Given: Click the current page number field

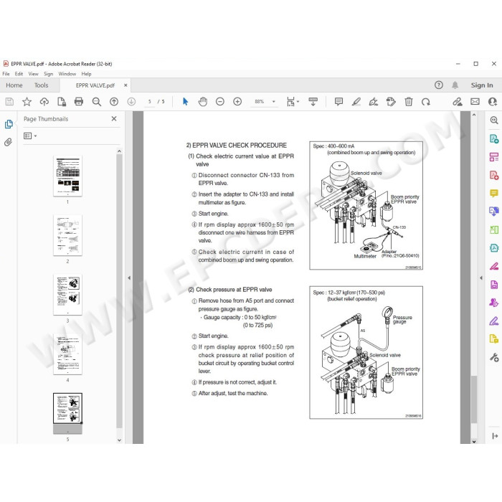Looking at the screenshot, I should point(149,102).
